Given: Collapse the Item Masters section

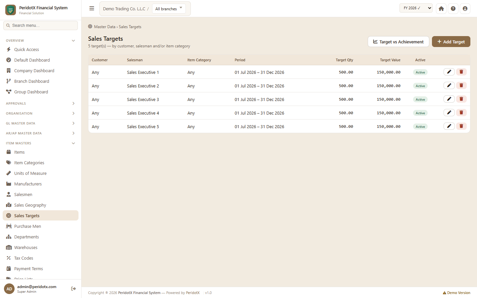Looking at the screenshot, I should [x=41, y=143].
